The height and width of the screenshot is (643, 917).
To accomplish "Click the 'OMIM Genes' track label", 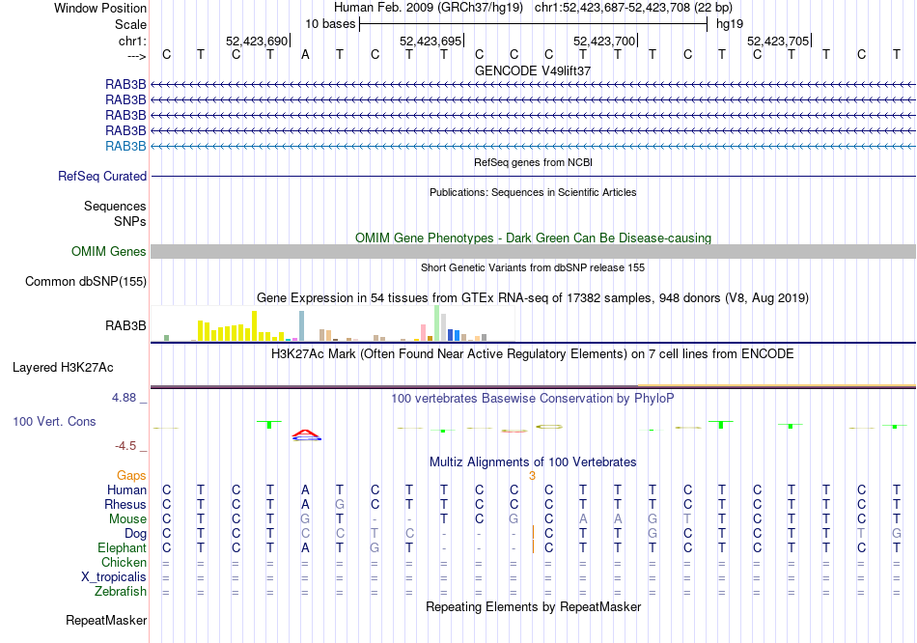I will 109,252.
